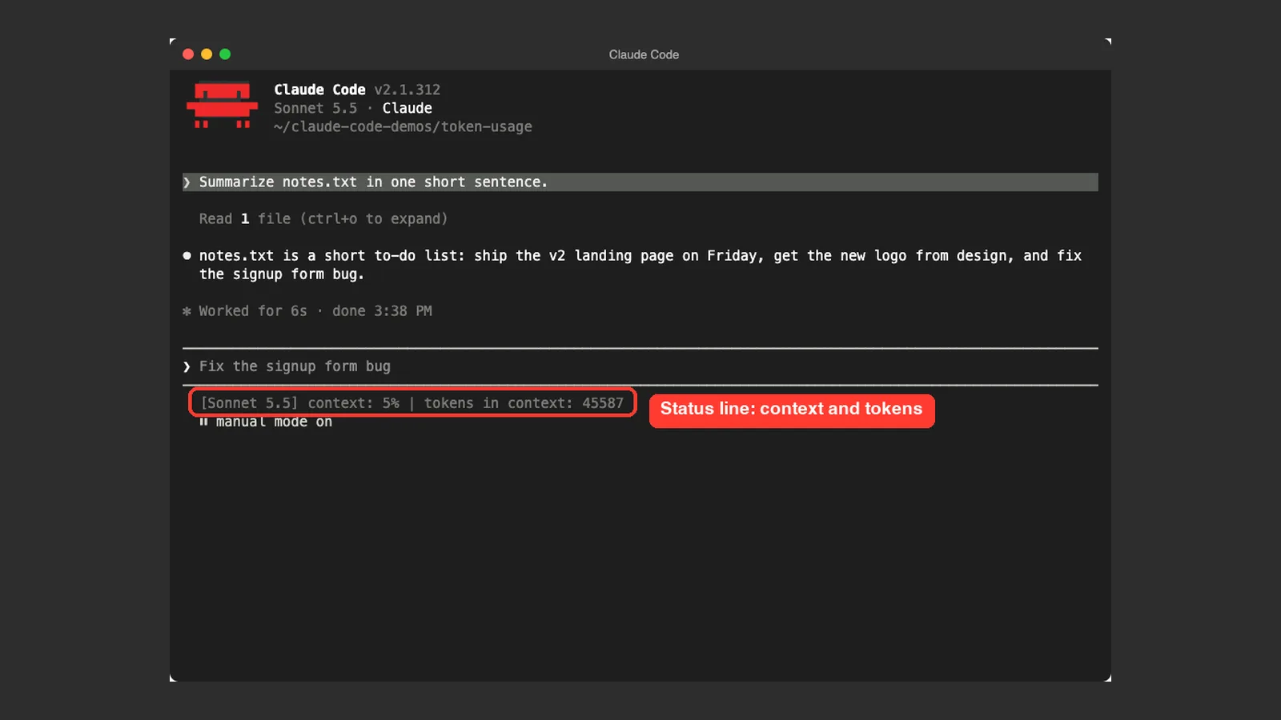Click the red Claude Code mascot logo
Viewport: 1281px width, 720px height.
click(x=222, y=105)
